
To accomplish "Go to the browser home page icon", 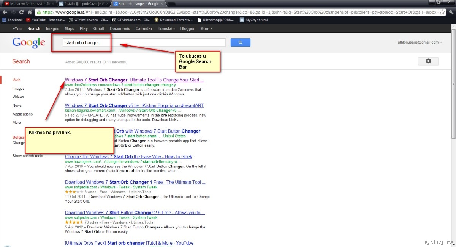I will click(x=30, y=12).
